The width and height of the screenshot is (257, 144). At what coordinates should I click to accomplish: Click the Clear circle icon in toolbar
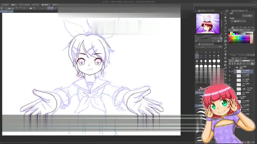[x=24, y=8]
